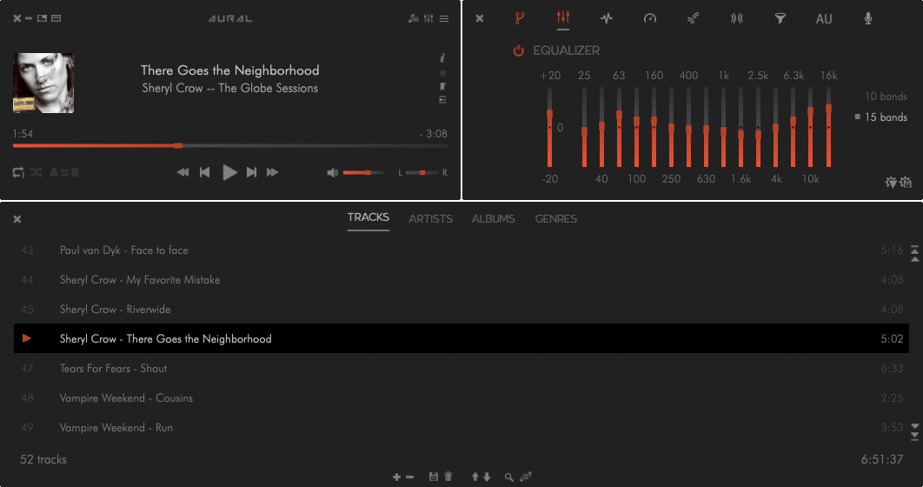Select track Sheryl Crow - Riverwide
Screen dimensions: 923x487
[x=461, y=310]
